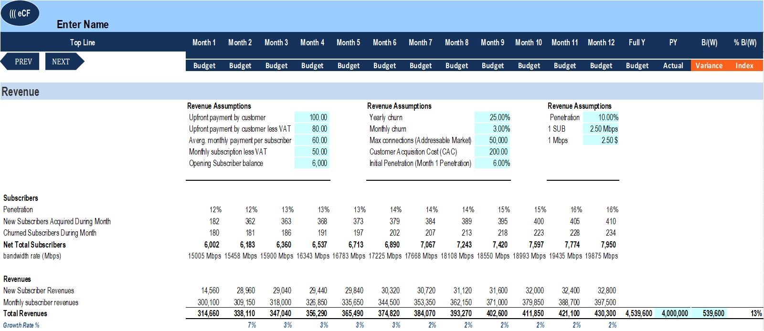Click the Actual header cell under PY
The height and width of the screenshot is (331, 764).
tap(673, 66)
